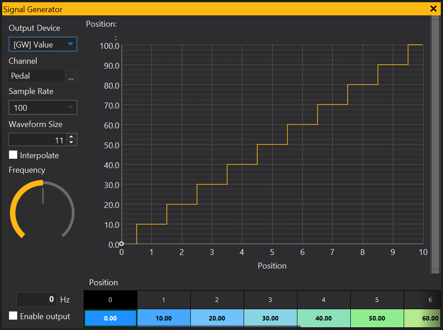The width and height of the screenshot is (443, 330).
Task: Select the 50.00 green value cell
Action: [x=377, y=318]
